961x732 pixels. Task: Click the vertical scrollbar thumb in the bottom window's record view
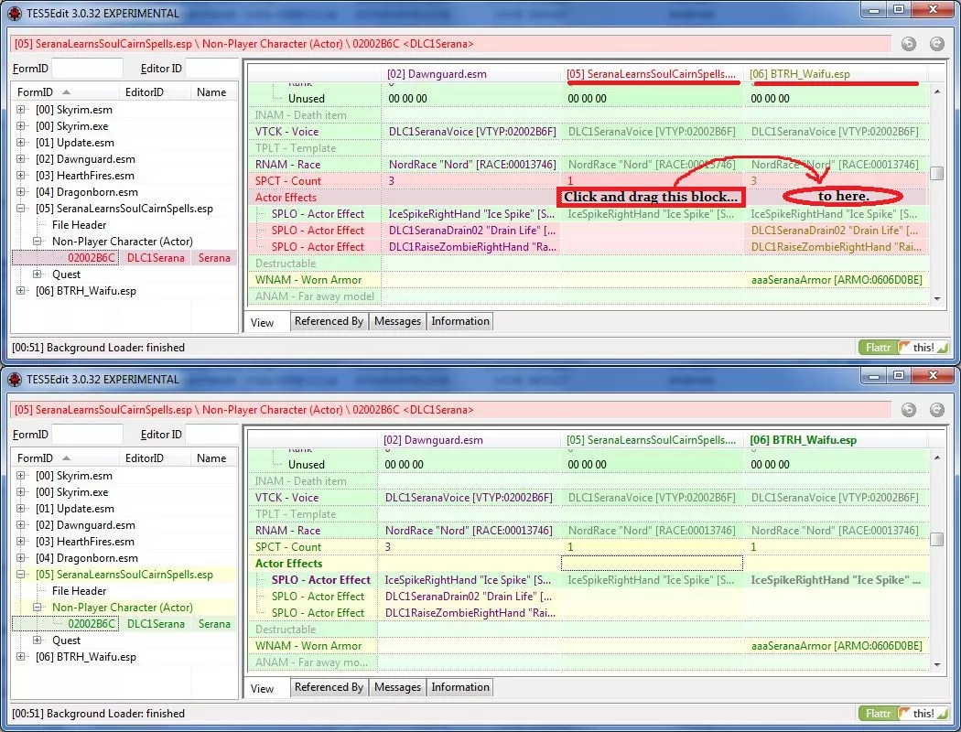tap(937, 540)
